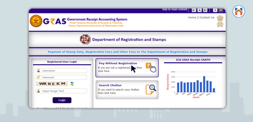Click the WRREKM captcha image
The image size is (253, 122).
pyautogui.click(x=52, y=84)
